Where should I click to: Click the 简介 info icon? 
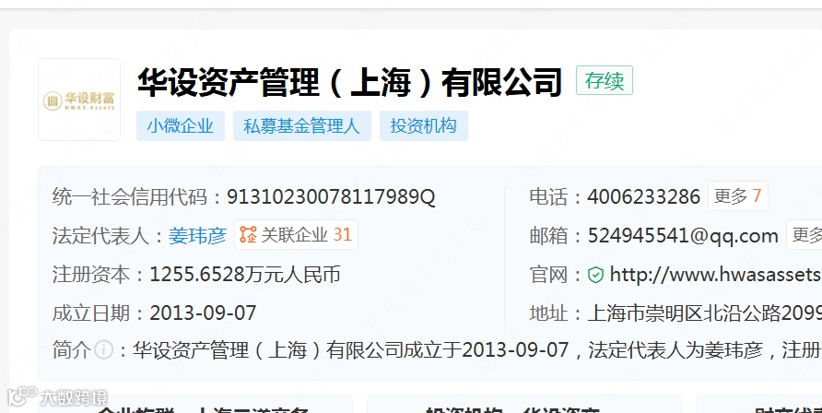point(104,349)
